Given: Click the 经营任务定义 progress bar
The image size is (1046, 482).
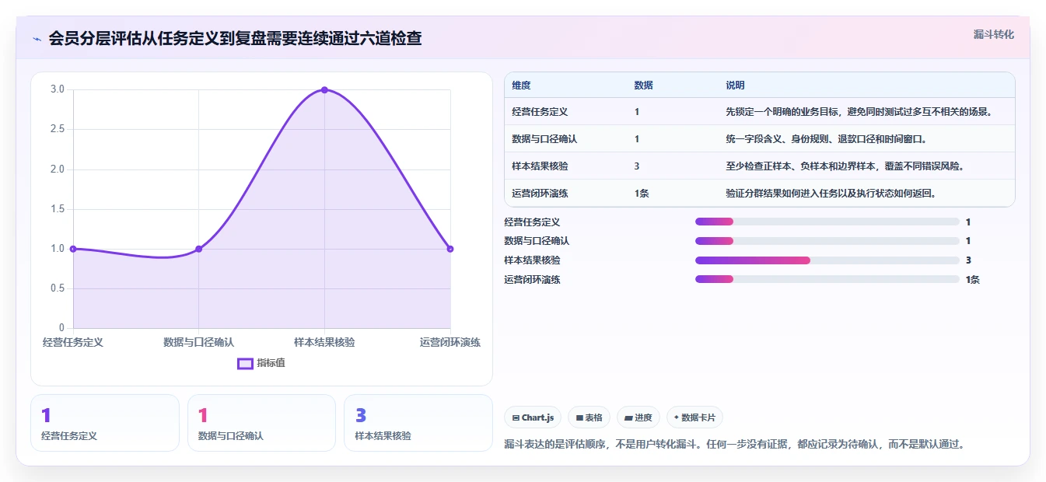Looking at the screenshot, I should [x=827, y=222].
